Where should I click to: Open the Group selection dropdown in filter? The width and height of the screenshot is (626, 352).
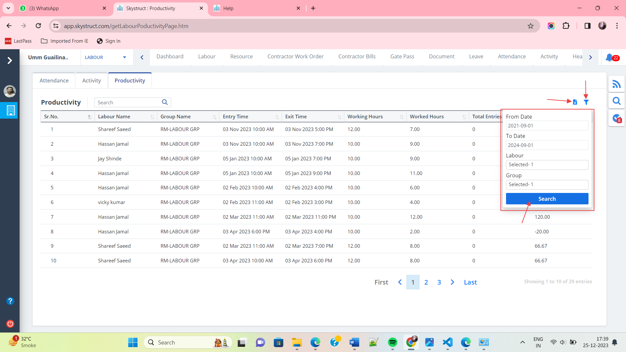[x=547, y=184]
